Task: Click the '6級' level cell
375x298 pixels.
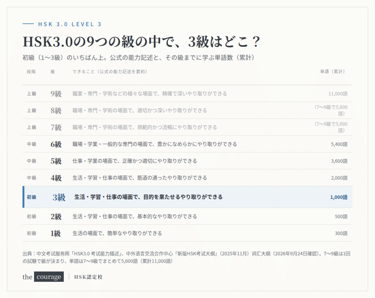Action: pyautogui.click(x=56, y=144)
